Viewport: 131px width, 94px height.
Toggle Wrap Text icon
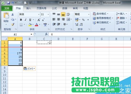[68, 14]
